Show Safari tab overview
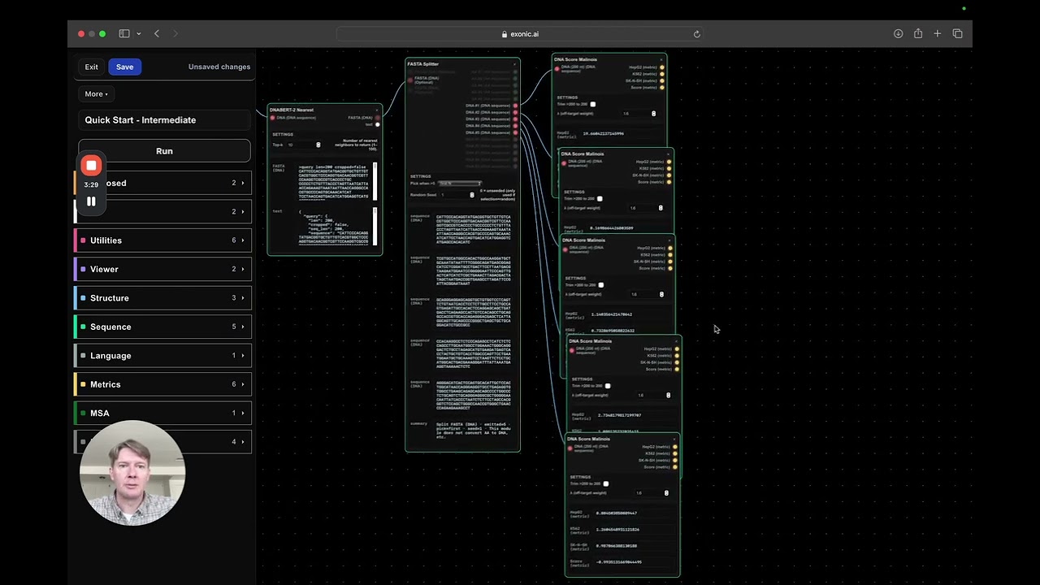1040x585 pixels. 957,34
